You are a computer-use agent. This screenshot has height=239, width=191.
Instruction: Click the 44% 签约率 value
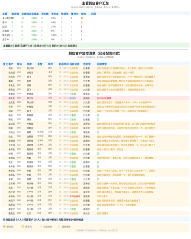point(53,22)
